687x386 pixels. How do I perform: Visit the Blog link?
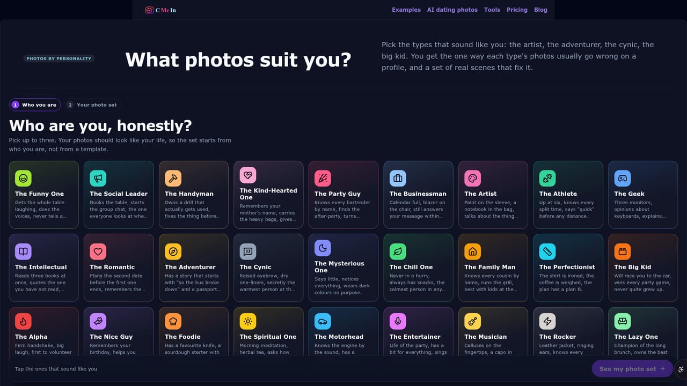(x=540, y=10)
